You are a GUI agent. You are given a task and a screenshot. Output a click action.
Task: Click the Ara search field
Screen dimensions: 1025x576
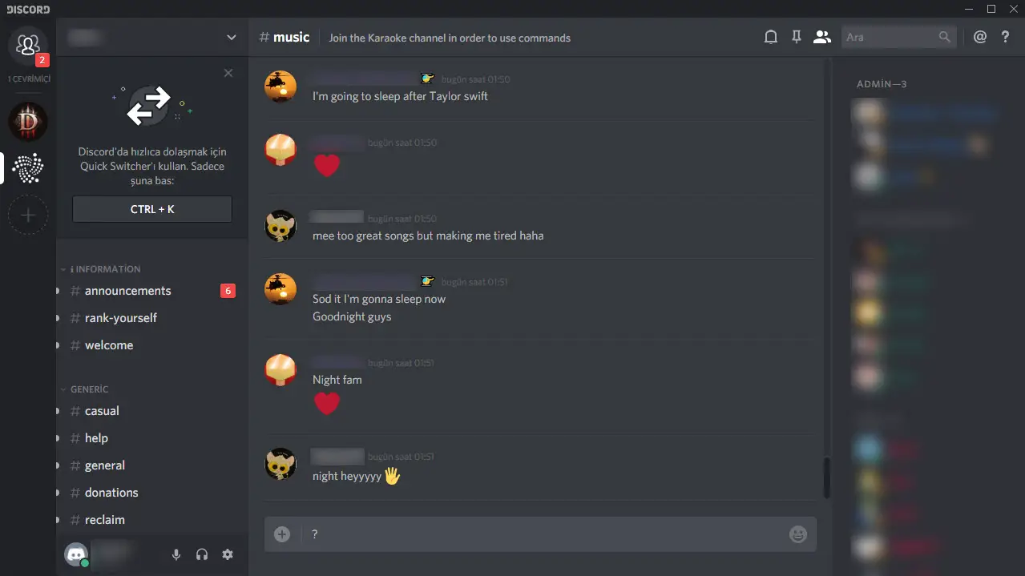[898, 37]
